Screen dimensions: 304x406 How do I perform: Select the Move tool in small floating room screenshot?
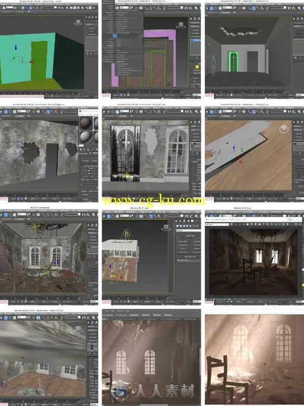(109, 216)
